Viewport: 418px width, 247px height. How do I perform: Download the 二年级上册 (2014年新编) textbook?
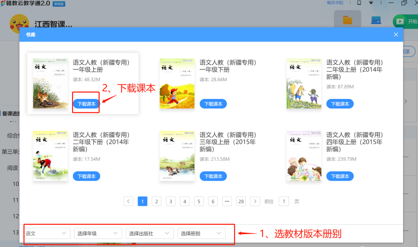340,104
